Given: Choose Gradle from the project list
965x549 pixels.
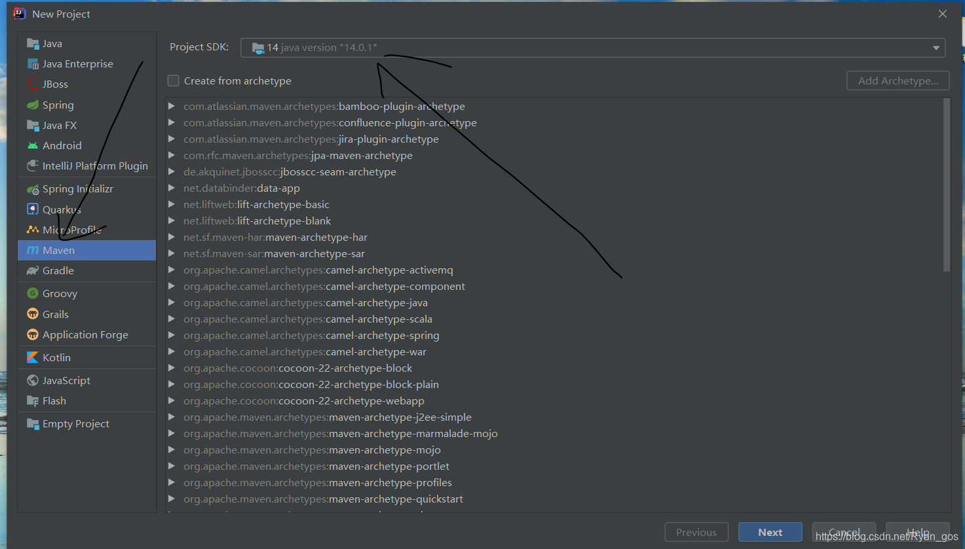Looking at the screenshot, I should (87, 271).
